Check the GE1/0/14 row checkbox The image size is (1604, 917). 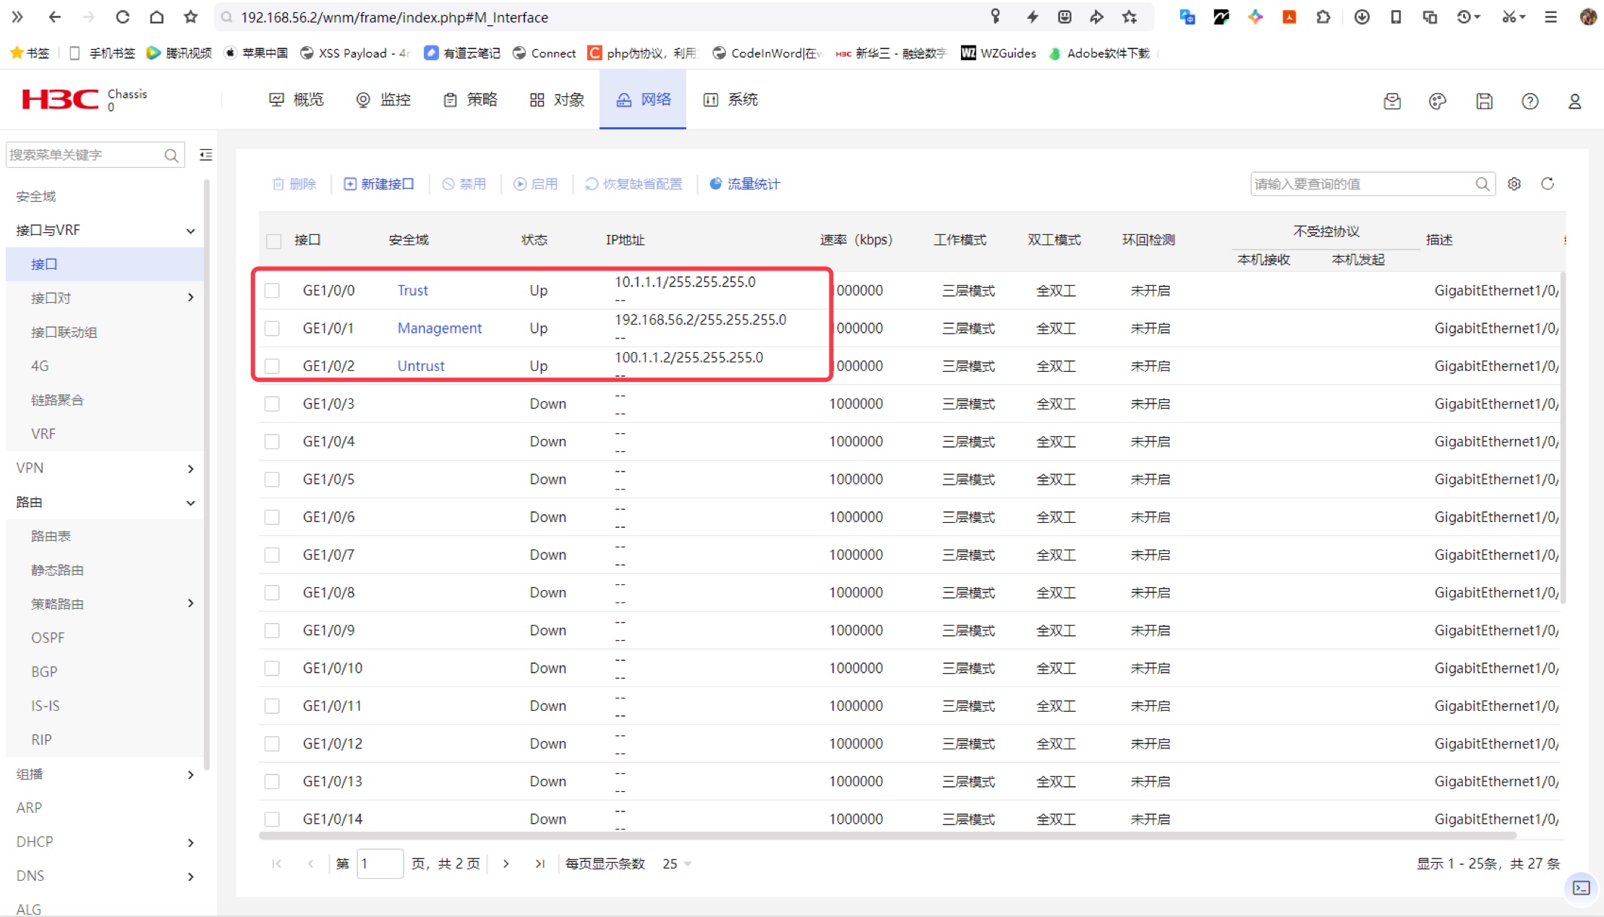[x=272, y=819]
